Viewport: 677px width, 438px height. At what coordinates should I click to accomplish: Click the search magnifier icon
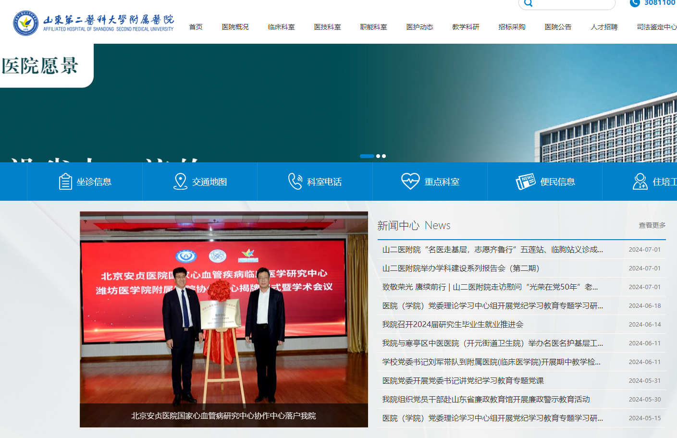point(528,3)
